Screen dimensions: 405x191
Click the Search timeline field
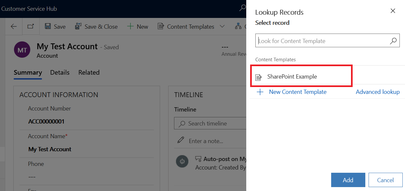pyautogui.click(x=211, y=124)
